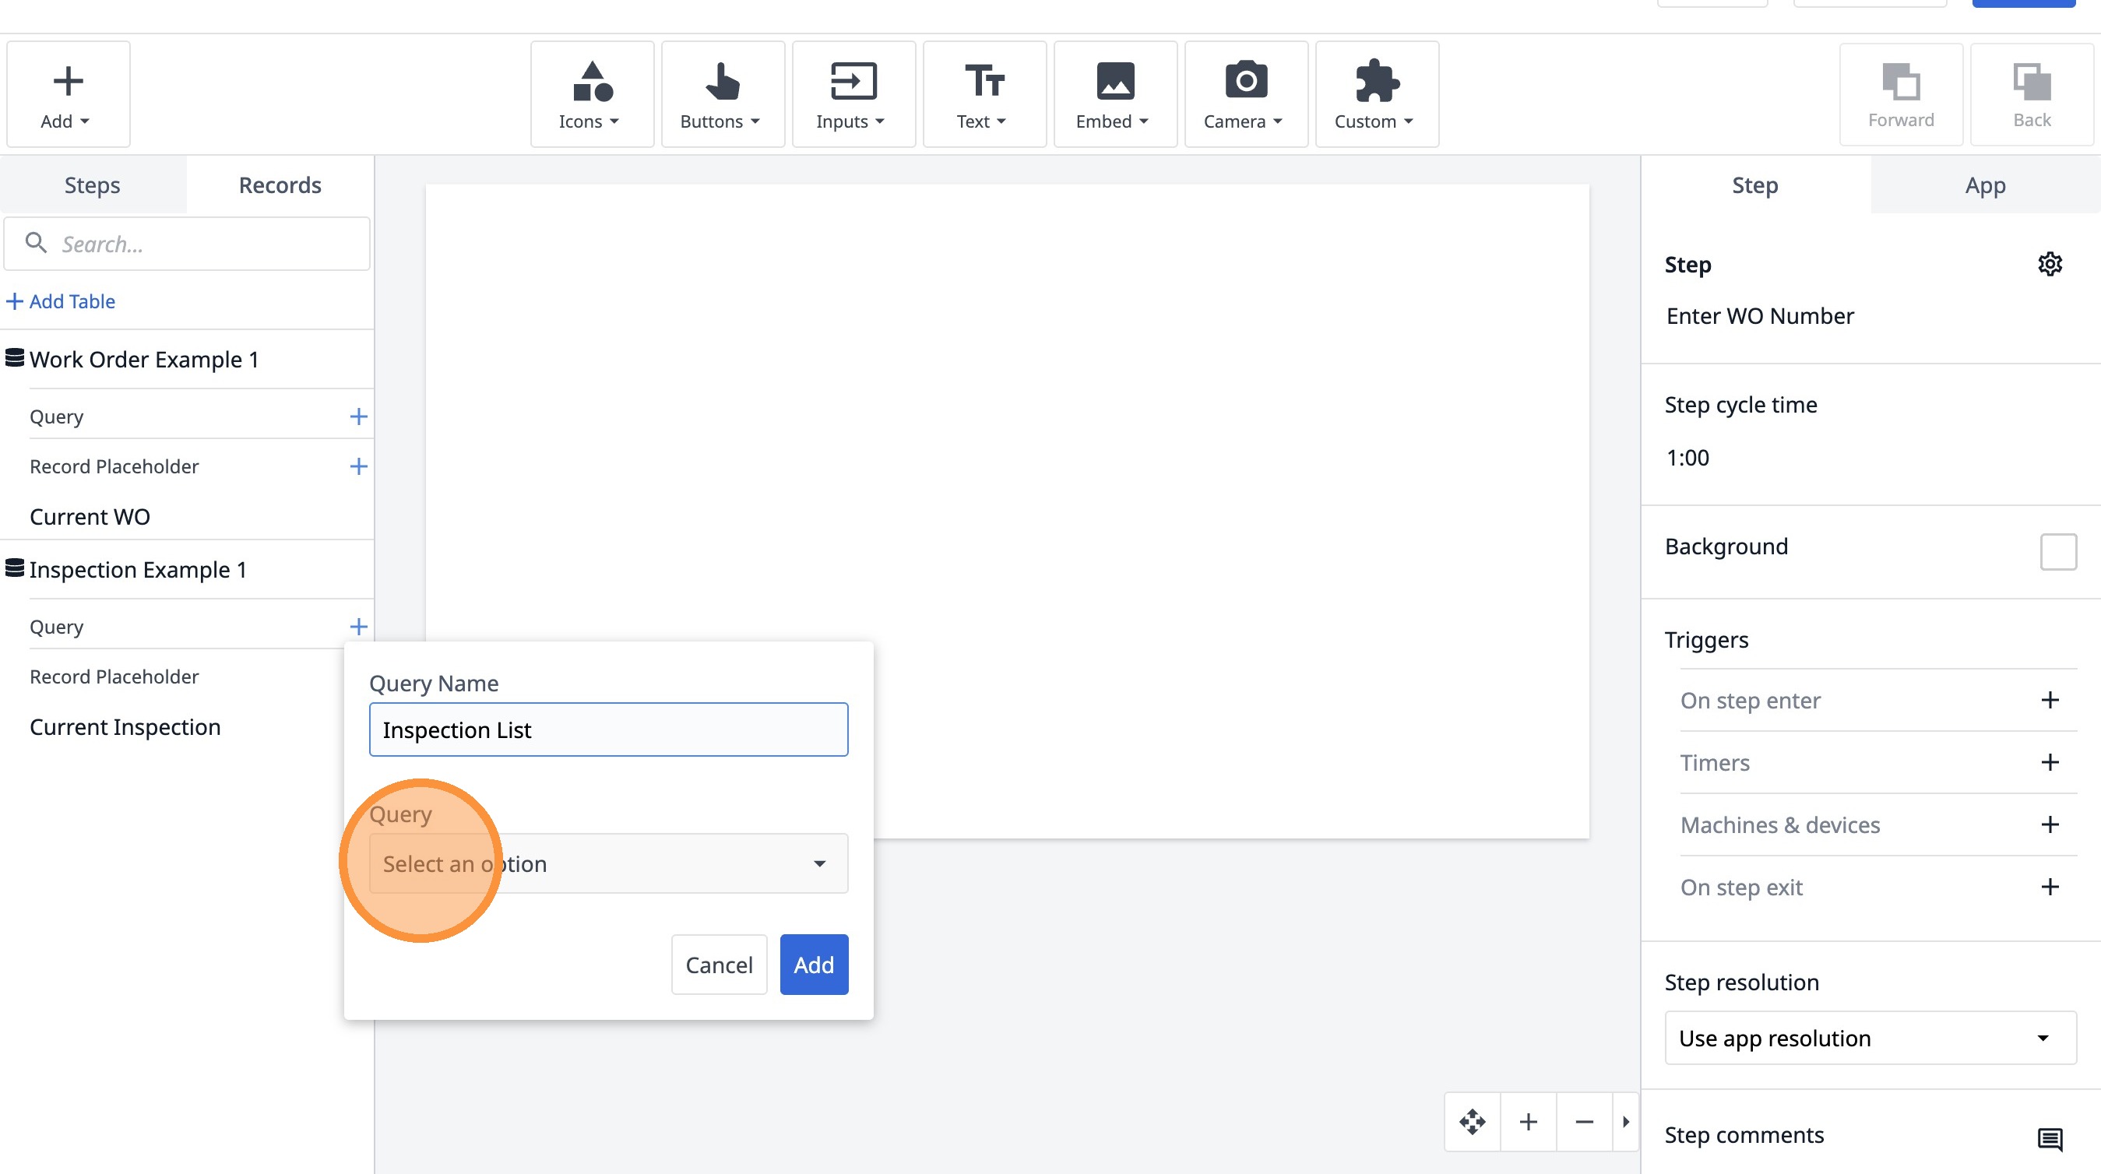Open the Custom widget menu
Image resolution: width=2101 pixels, height=1174 pixels.
[1376, 94]
